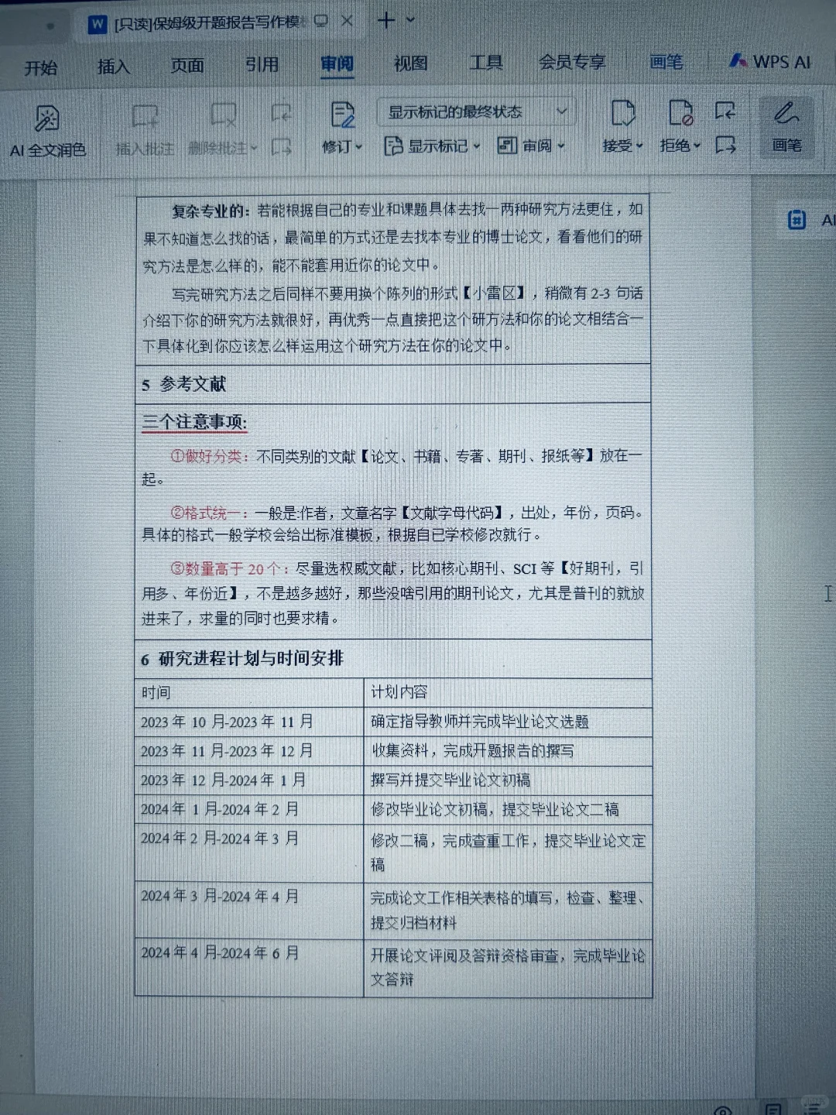Expand the 显示标记 dropdown arrow
This screenshot has width=836, height=1115.
pos(476,146)
